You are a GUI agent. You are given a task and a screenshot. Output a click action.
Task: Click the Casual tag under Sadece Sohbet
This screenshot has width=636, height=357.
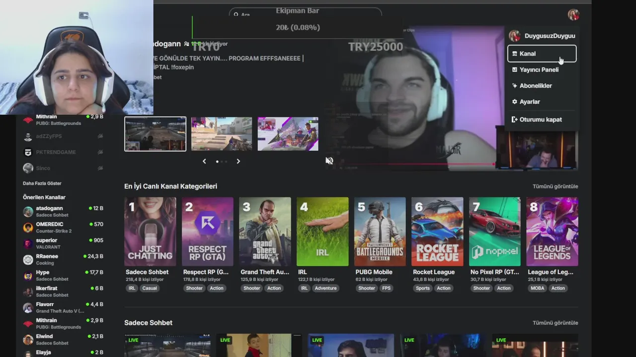pos(150,288)
